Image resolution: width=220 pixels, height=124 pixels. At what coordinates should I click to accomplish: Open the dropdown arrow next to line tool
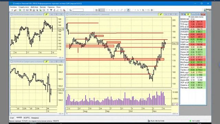(x=135, y=10)
